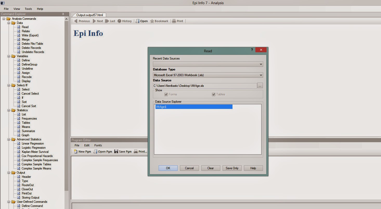Click Save Pgm in Program Editor

(123, 152)
